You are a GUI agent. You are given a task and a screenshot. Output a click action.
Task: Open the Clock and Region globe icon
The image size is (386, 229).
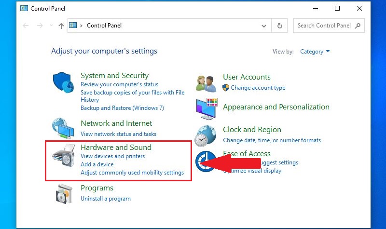tap(206, 136)
